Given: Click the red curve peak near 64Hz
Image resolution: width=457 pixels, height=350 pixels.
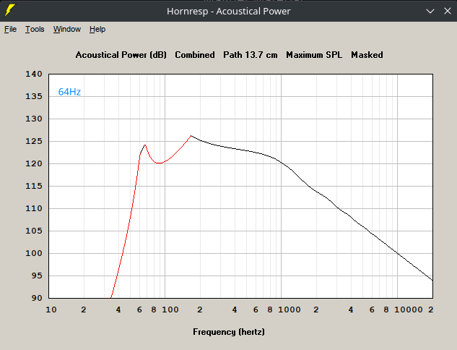Looking at the screenshot, I should coord(145,145).
